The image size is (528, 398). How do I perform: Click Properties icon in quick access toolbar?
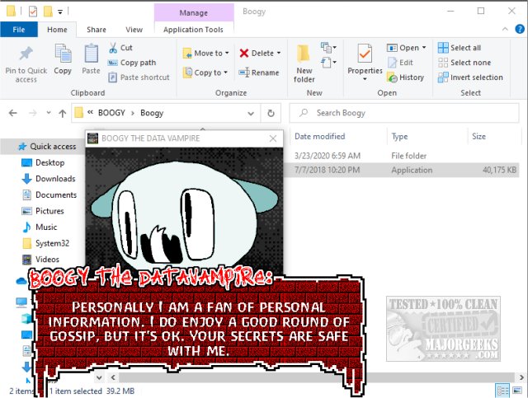click(33, 12)
